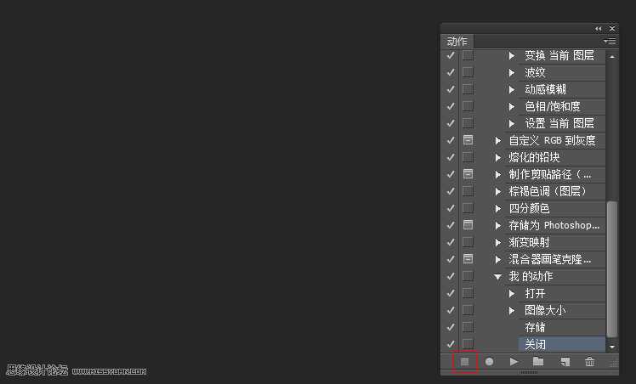Click the Delete trash icon
Screen dimensions: 636x384
(x=589, y=362)
